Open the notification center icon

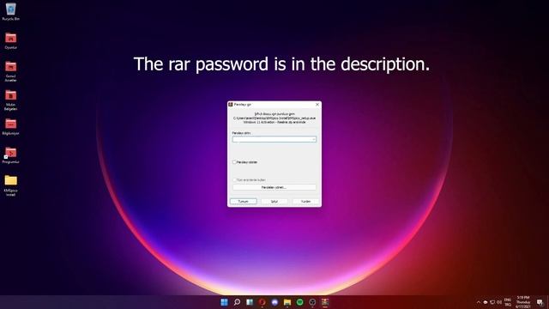coord(540,302)
